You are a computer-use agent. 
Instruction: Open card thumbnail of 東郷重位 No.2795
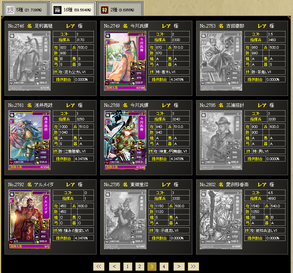[x=125, y=220]
